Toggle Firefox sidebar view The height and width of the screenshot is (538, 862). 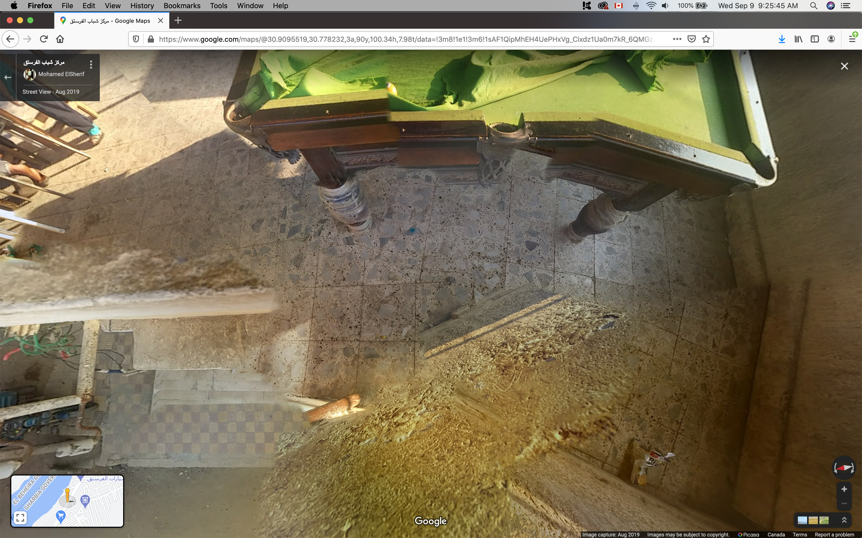click(x=814, y=39)
